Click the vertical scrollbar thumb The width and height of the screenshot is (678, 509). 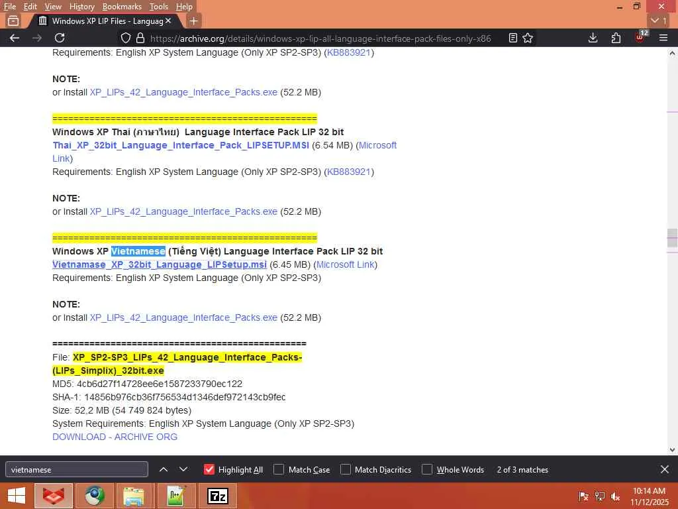pyautogui.click(x=672, y=238)
